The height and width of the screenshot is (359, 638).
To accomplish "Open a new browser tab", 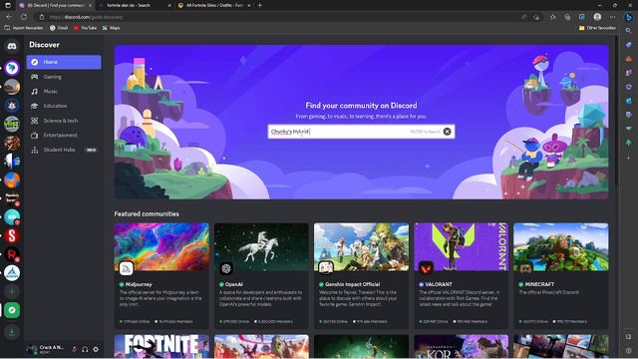I will (x=260, y=5).
